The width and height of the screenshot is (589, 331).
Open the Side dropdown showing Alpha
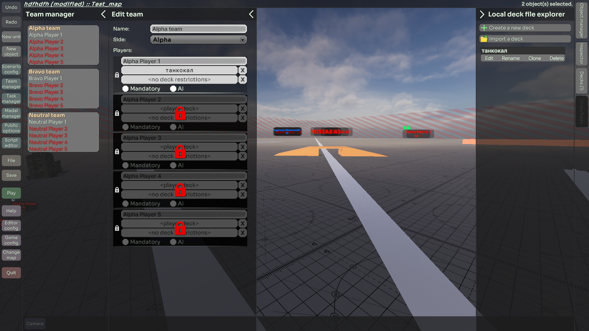point(198,40)
